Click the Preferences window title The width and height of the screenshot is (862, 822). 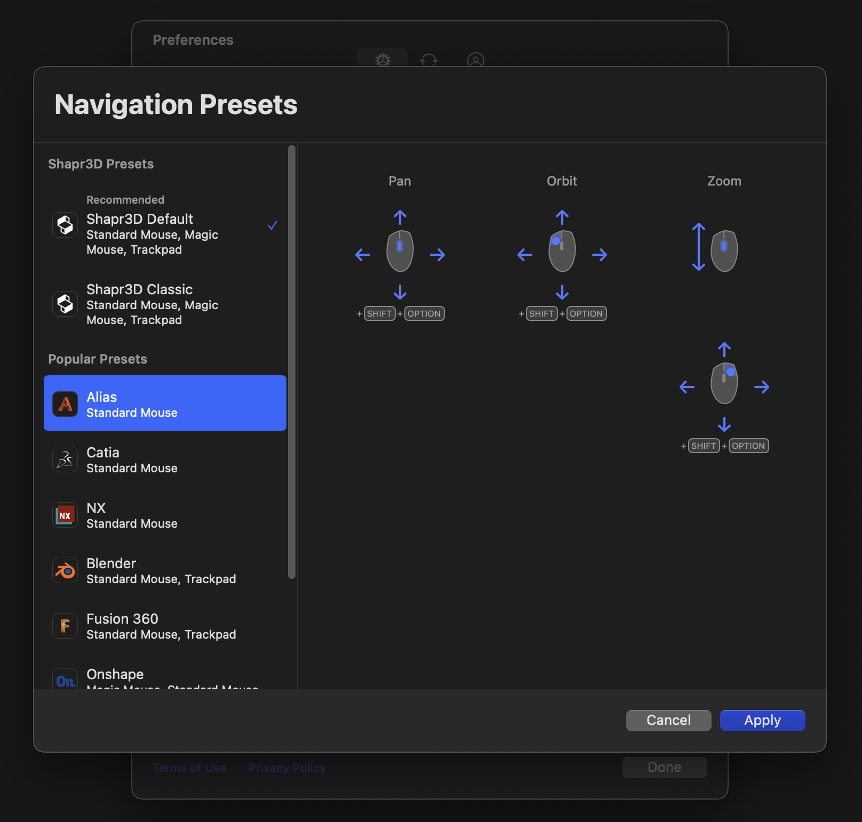click(x=193, y=40)
